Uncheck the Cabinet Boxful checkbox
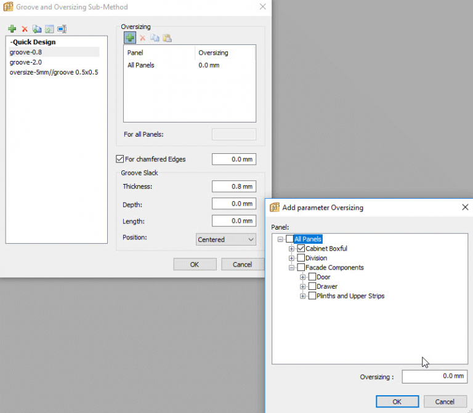The width and height of the screenshot is (473, 413). click(x=301, y=249)
